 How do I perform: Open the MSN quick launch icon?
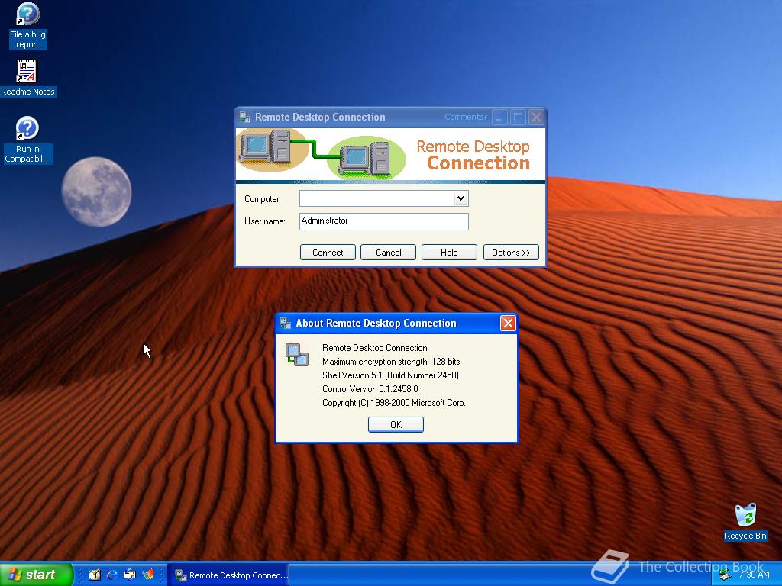(x=148, y=575)
